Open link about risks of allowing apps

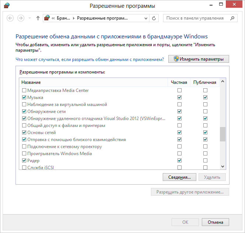pyautogui.click(x=90, y=59)
